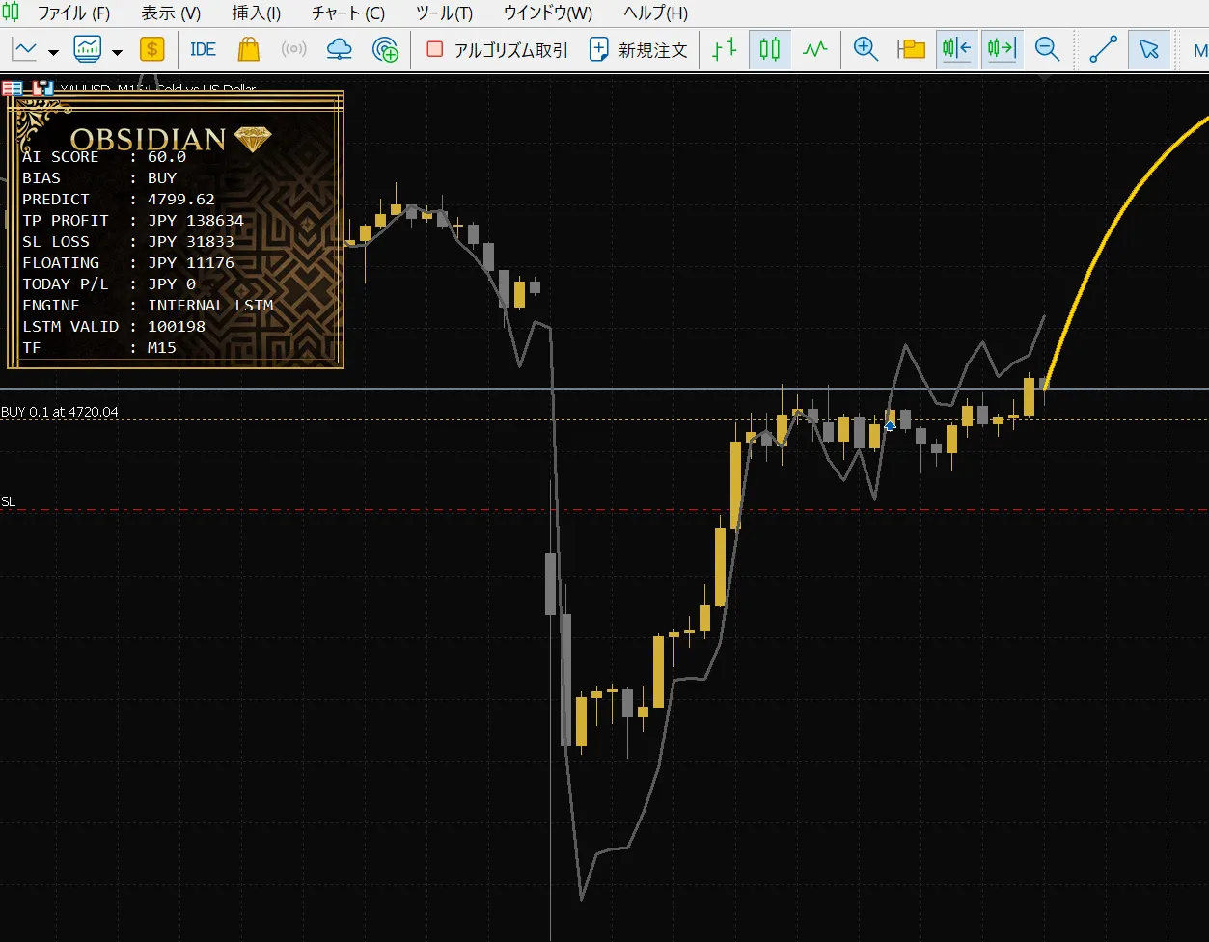
Task: Zoom out on the chart
Action: [x=1047, y=50]
